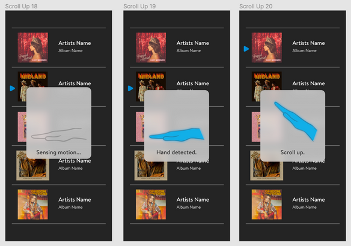Viewport: 351px width, 246px height.
Task: Select the Scroll Up 20 frame label
Action: [256, 6]
